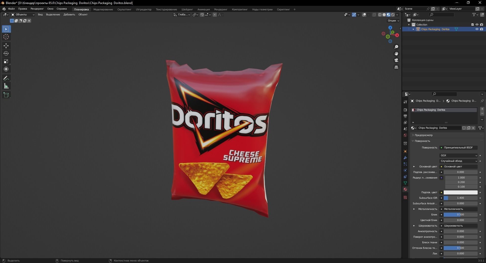Toggle snapping magnet icon
Screen dimensions: 486x263
(x=202, y=15)
